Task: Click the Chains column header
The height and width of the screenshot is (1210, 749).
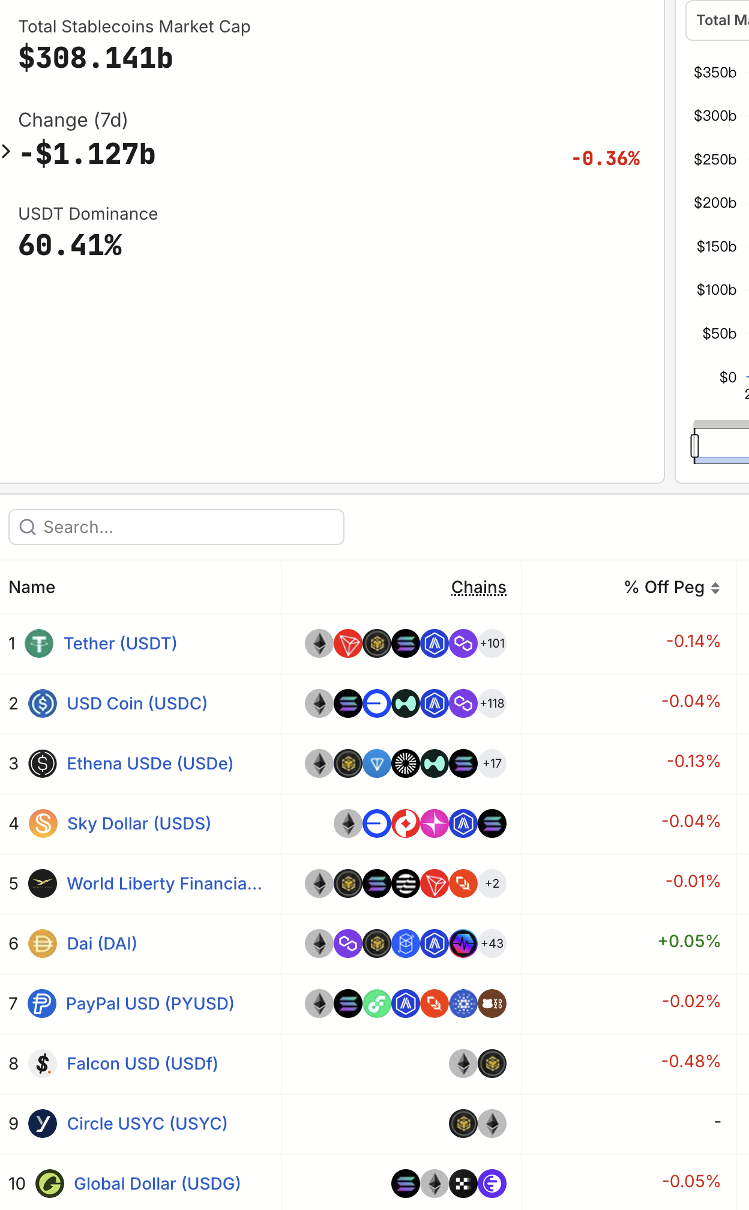Action: tap(478, 587)
